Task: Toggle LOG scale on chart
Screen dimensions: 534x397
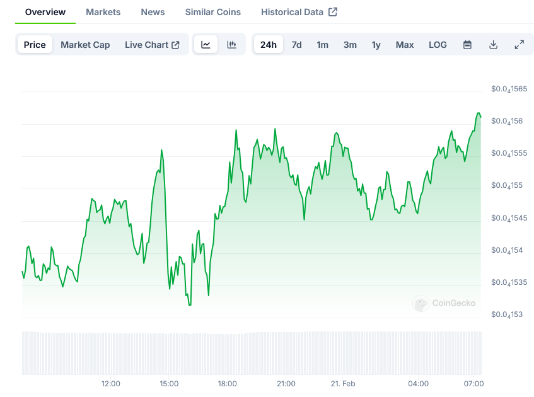Action: click(x=438, y=45)
